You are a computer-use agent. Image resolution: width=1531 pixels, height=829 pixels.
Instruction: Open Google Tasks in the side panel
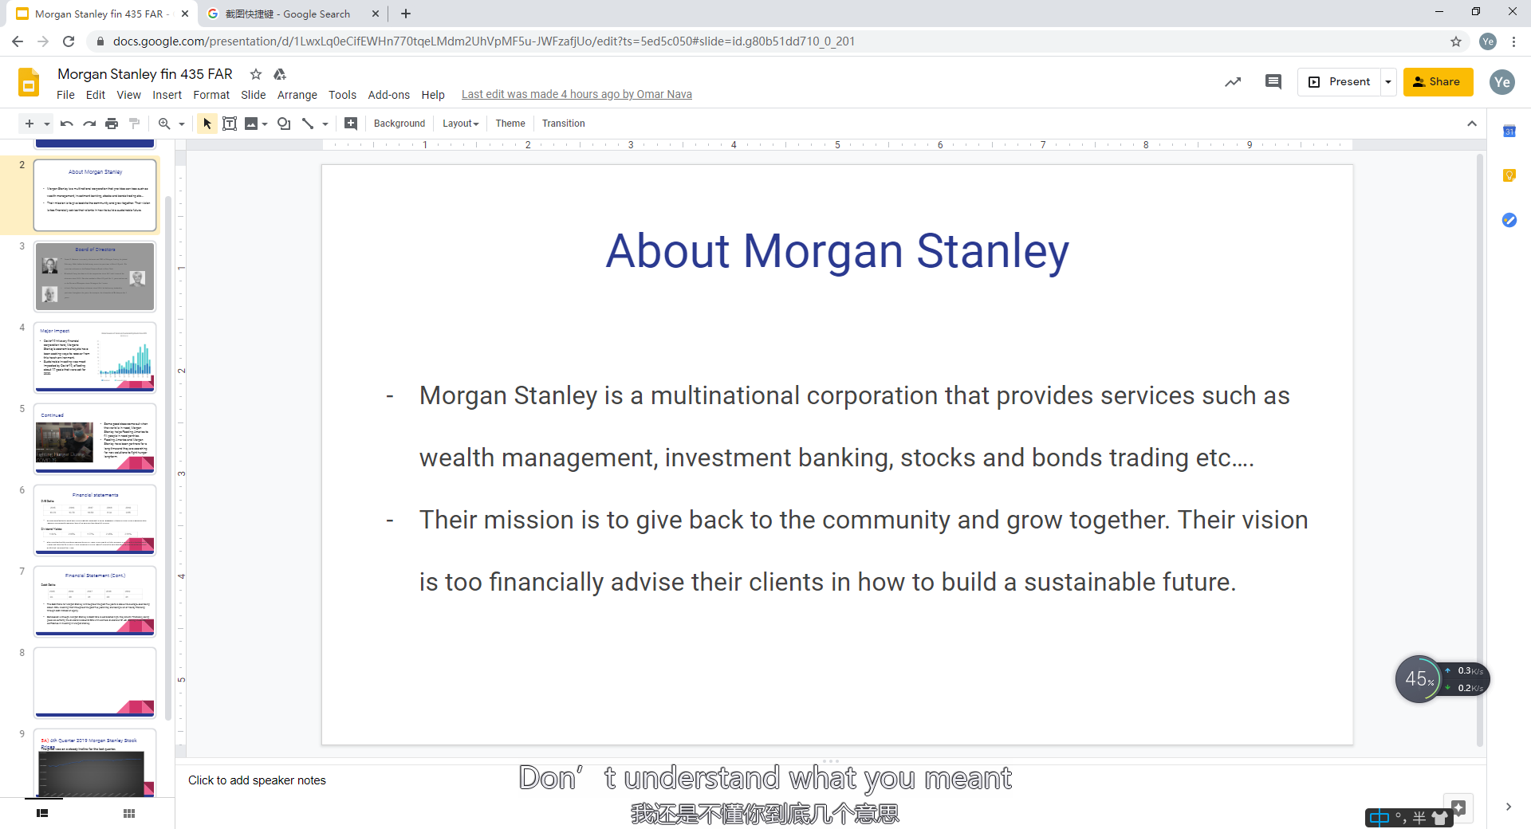1509,220
